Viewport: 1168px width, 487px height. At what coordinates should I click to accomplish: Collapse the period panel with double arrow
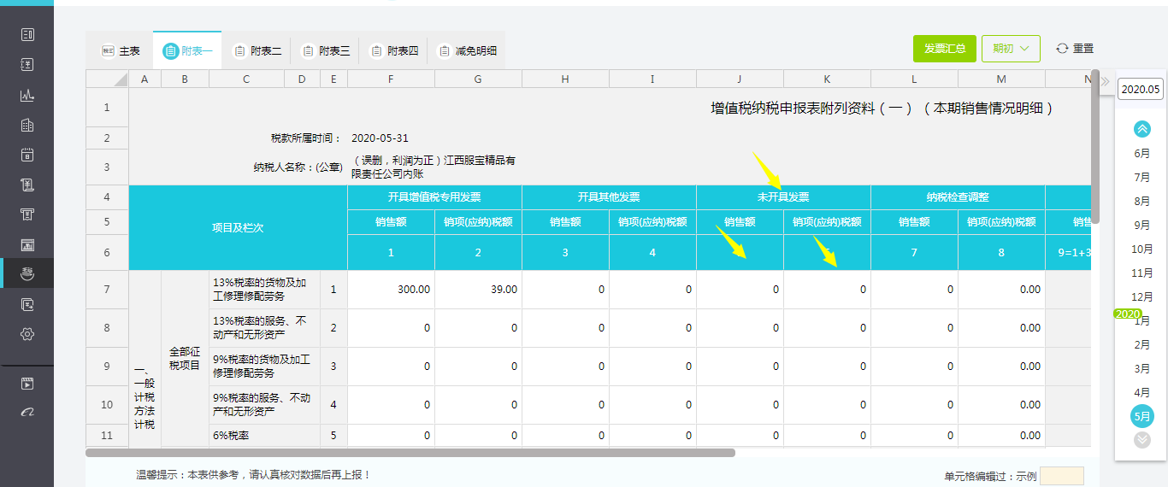coord(1105,83)
